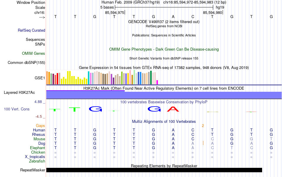Open Publications: Sequences in Scientific Articles title

pyautogui.click(x=164, y=35)
